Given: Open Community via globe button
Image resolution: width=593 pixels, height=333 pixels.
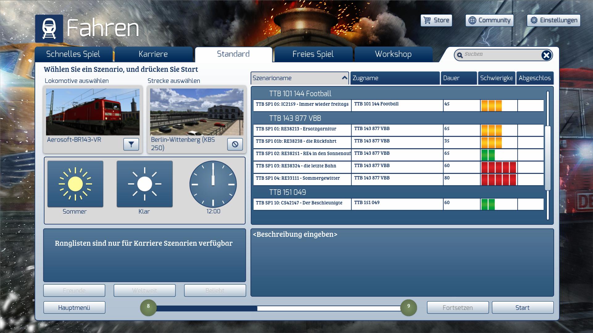Looking at the screenshot, I should pos(489,20).
